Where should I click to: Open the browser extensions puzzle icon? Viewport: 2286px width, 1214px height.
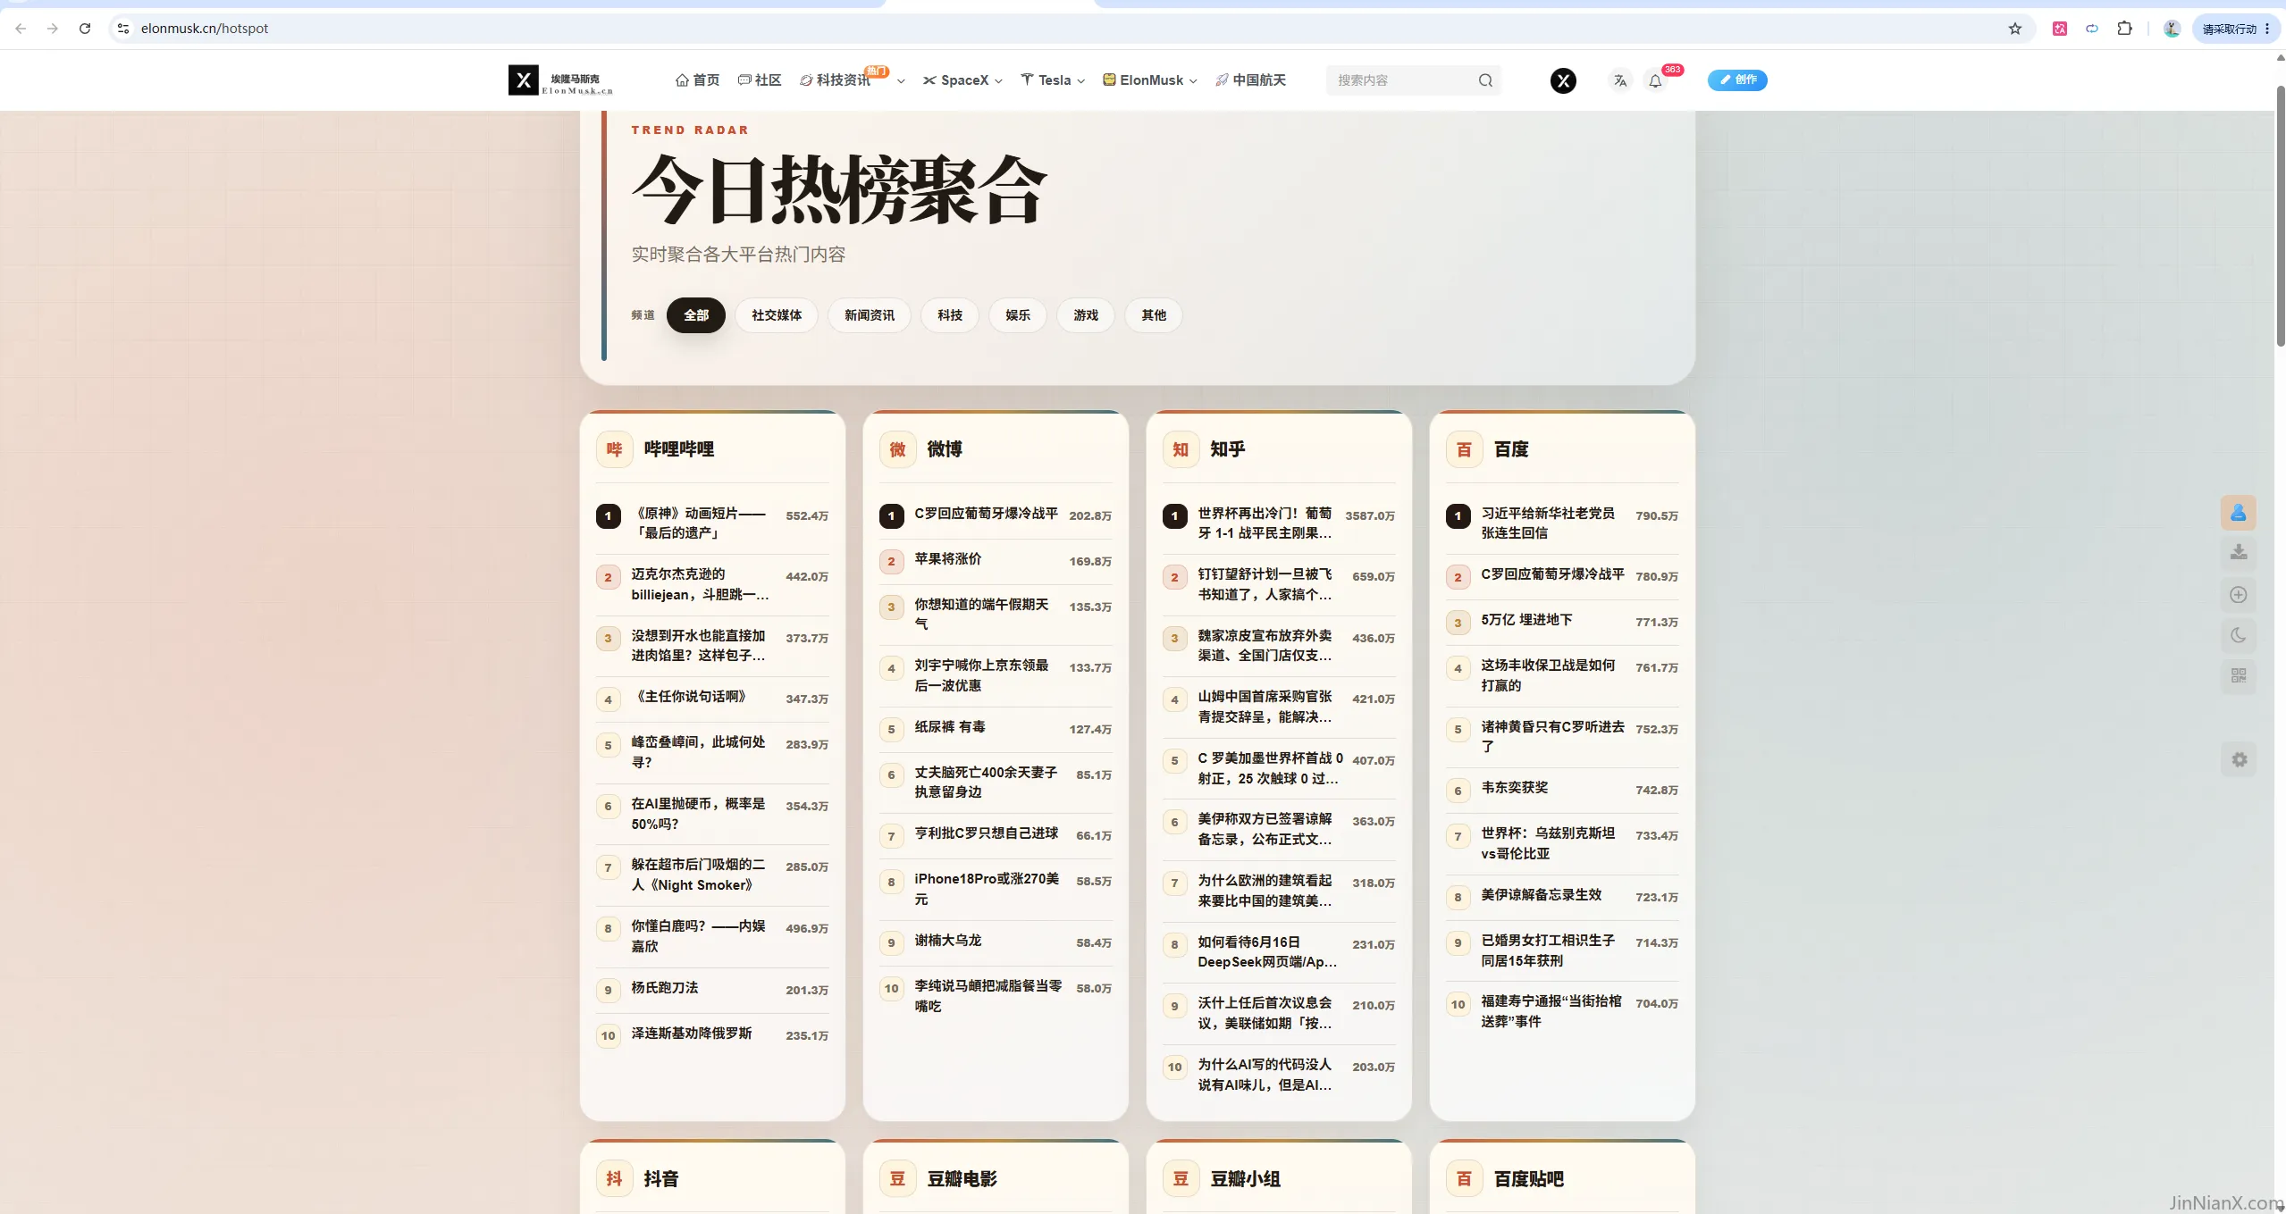click(2125, 29)
